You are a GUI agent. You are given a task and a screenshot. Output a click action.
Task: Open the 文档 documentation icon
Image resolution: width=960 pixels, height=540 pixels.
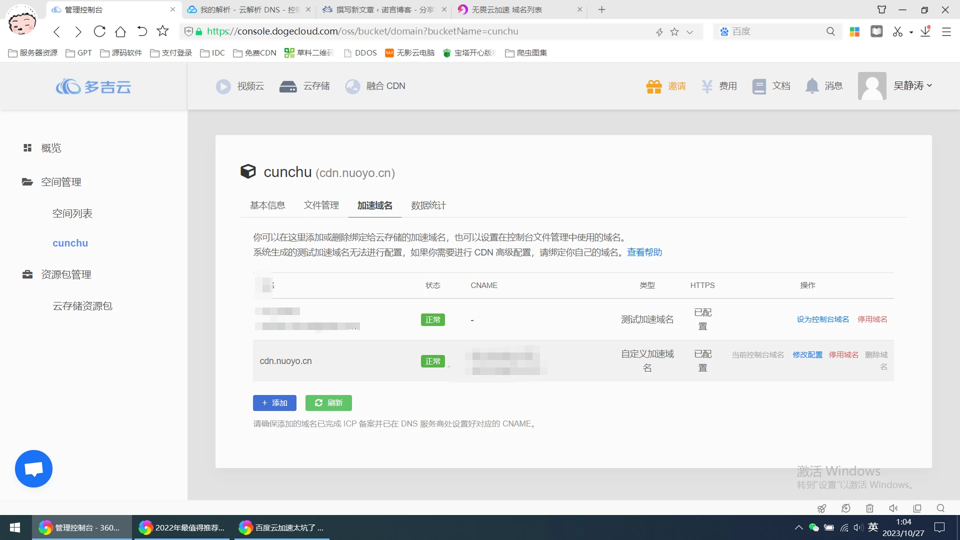coord(758,86)
